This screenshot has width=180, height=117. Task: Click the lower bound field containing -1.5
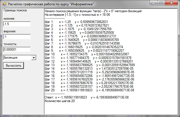tap(17, 24)
